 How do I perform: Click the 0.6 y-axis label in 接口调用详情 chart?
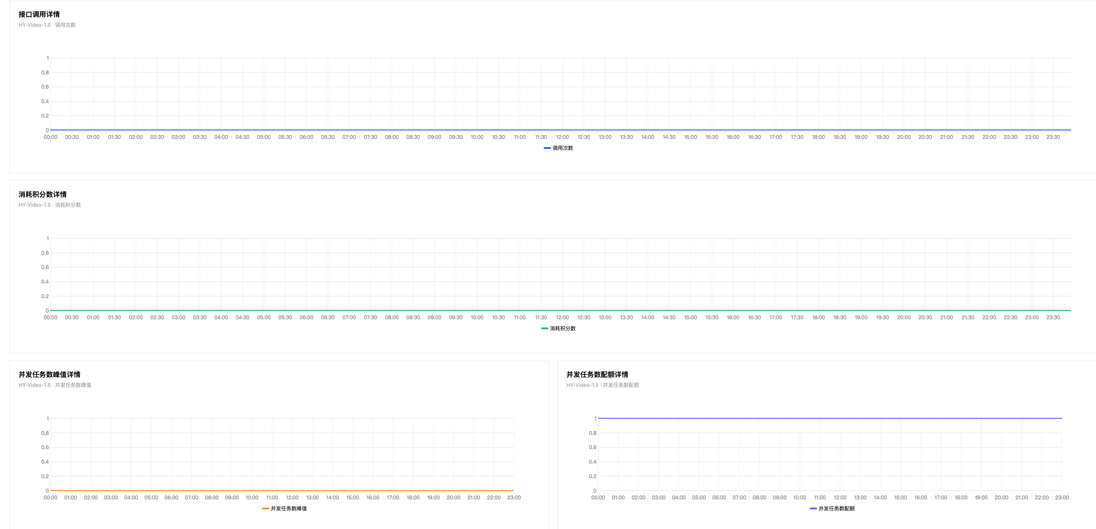45,87
